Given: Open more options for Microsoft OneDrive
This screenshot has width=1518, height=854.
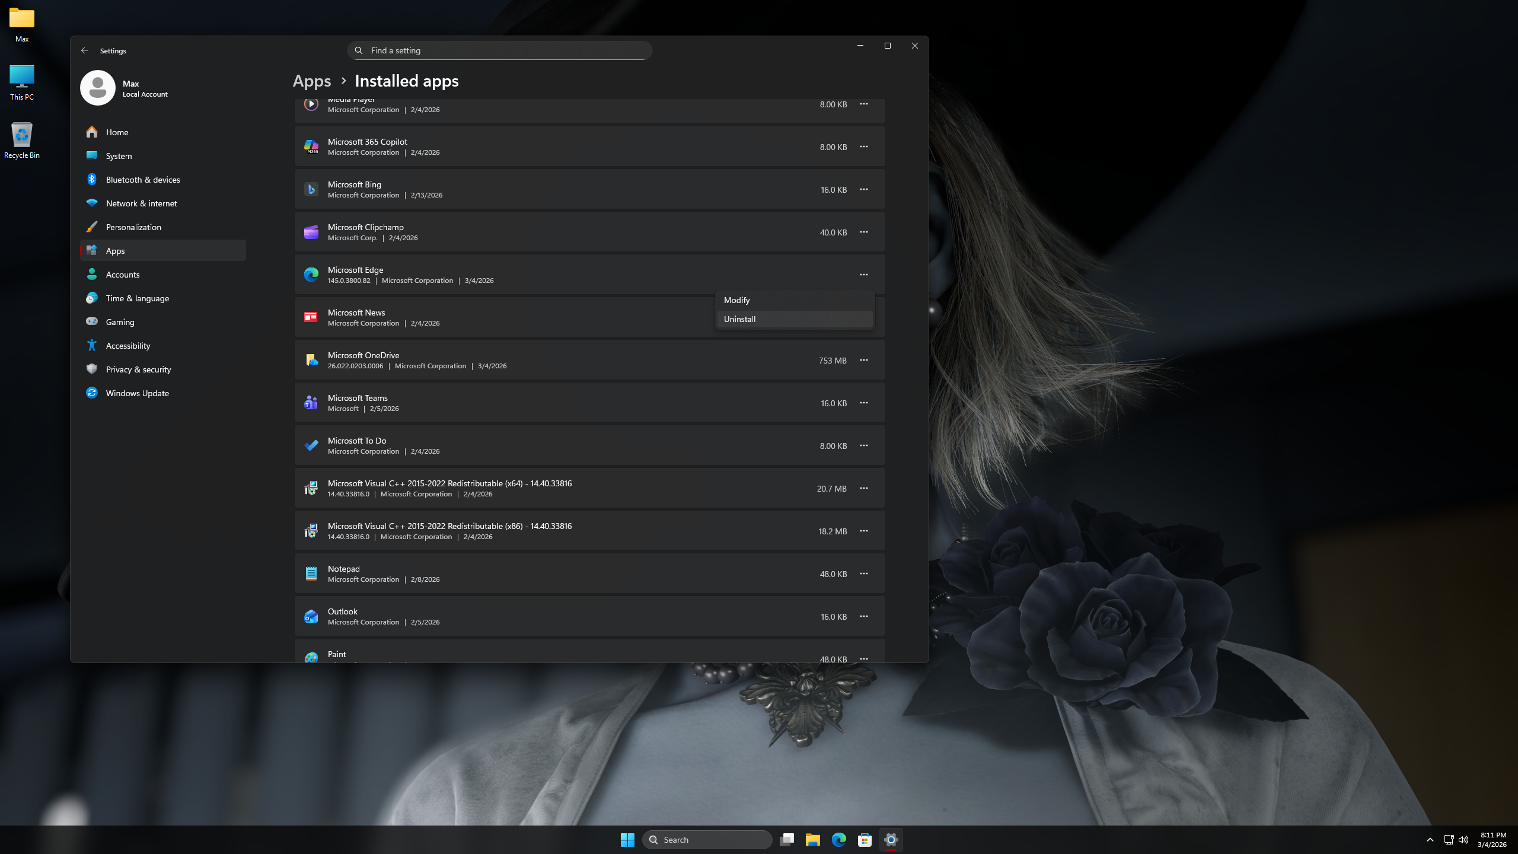Looking at the screenshot, I should tap(864, 360).
